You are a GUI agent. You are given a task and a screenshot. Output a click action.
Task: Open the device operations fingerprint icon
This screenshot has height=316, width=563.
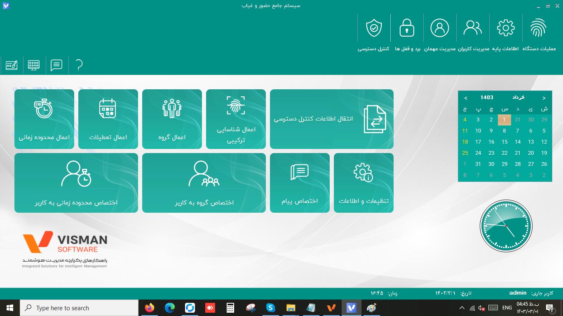pos(539,33)
